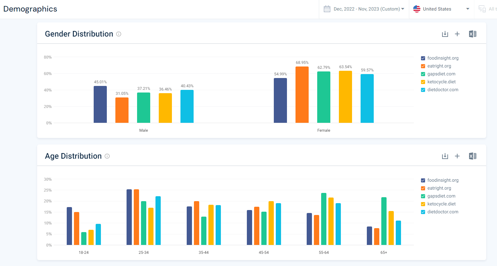Show info tooltip for Gender Distribution
Image resolution: width=497 pixels, height=266 pixels.
tap(119, 34)
